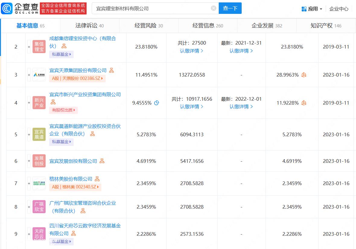Open equity structure icon for 宜宾发展创投有限公司

coord(102,161)
